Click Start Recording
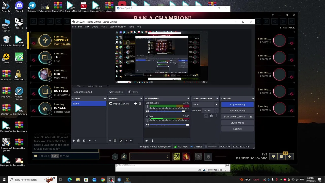Image resolution: width=325 pixels, height=183 pixels. click(x=237, y=111)
